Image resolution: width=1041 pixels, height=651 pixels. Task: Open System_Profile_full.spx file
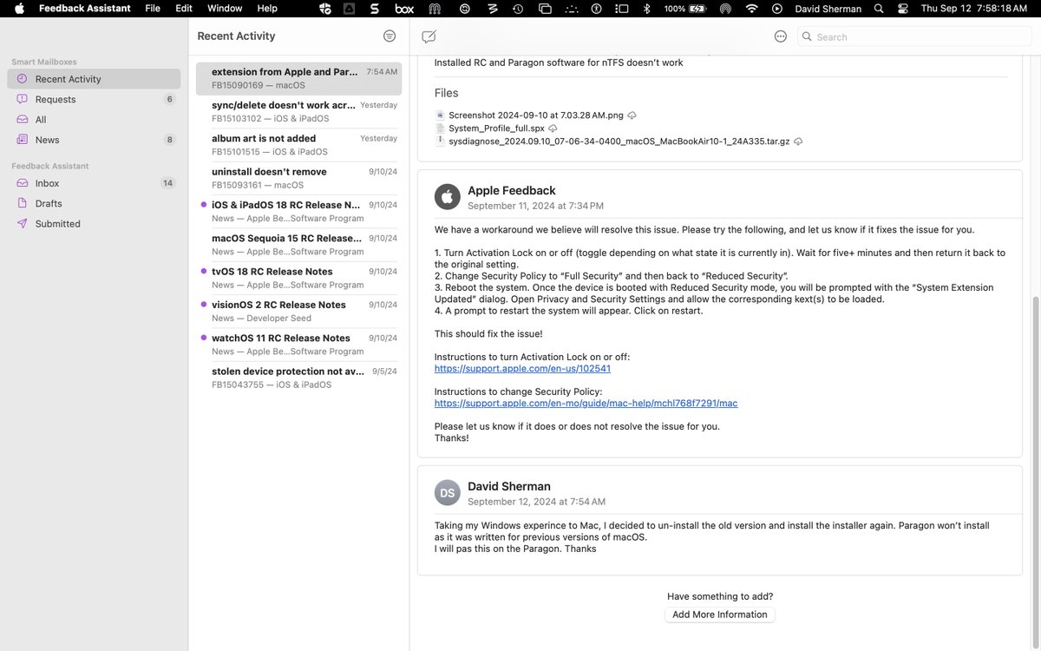[x=496, y=128]
